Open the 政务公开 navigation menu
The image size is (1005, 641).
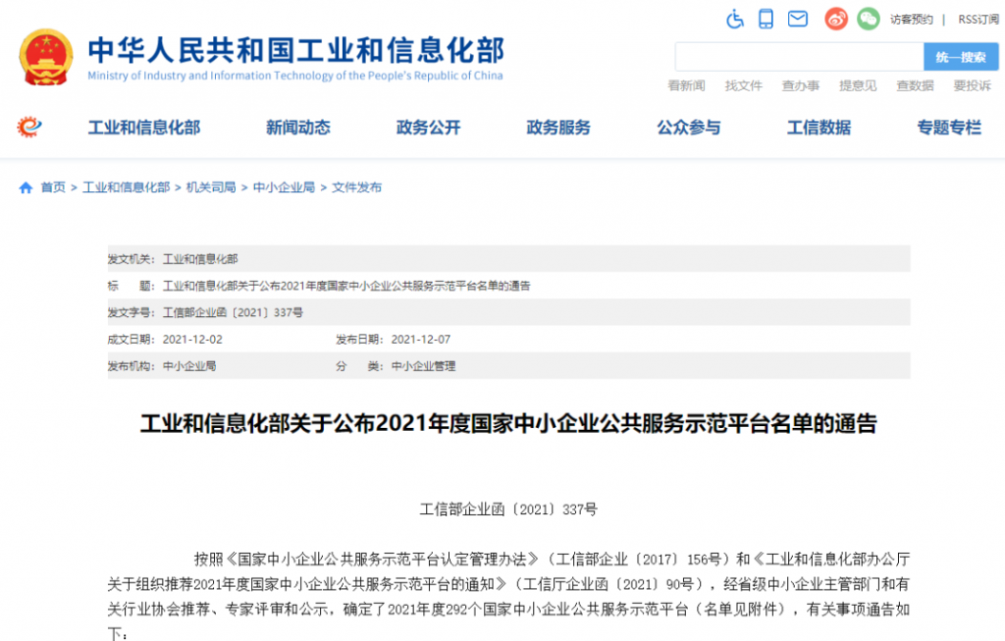click(x=428, y=128)
